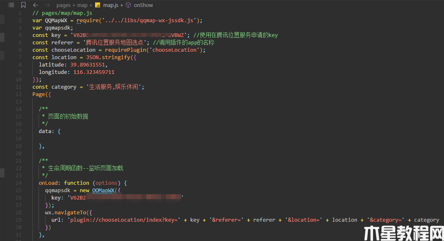This screenshot has width=444, height=241.
Task: Click 'Page({' on line 12
Action: click(x=42, y=94)
